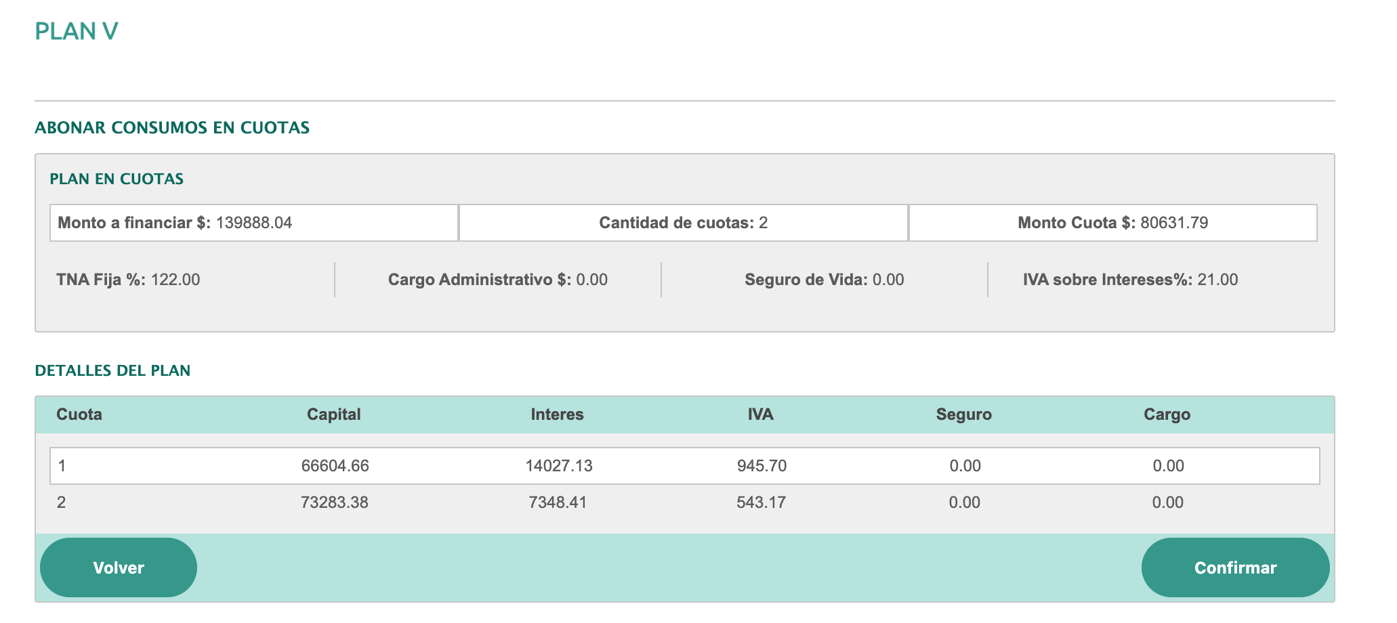This screenshot has width=1397, height=623.
Task: Click the TNA Fija value
Action: click(x=175, y=280)
